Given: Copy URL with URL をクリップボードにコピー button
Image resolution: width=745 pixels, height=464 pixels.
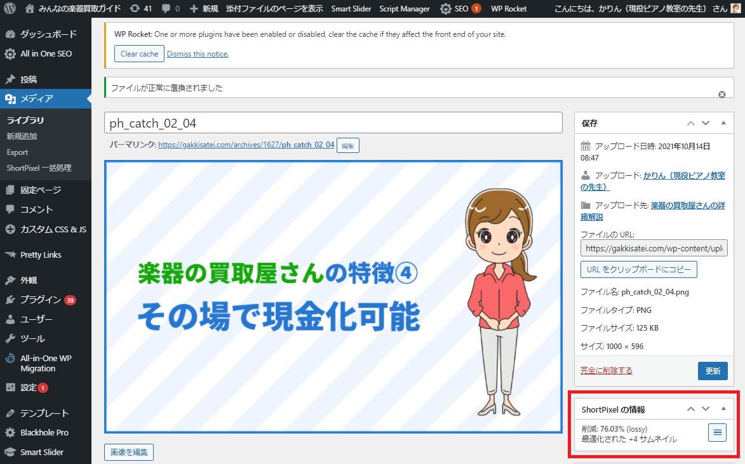Looking at the screenshot, I should 638,269.
